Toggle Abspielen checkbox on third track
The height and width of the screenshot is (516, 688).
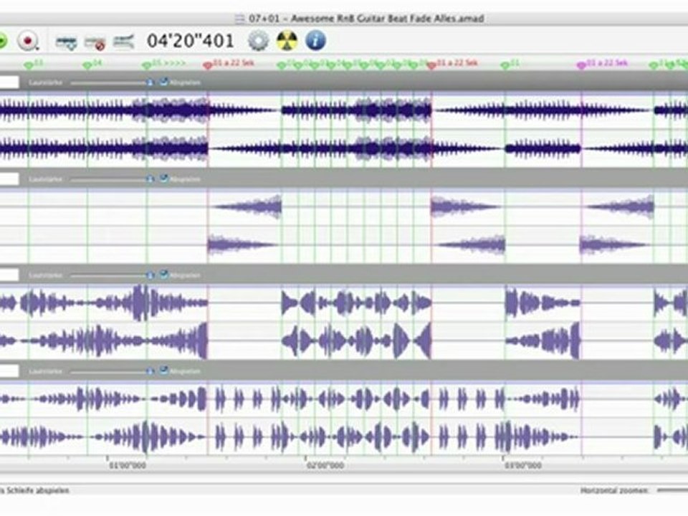point(163,274)
